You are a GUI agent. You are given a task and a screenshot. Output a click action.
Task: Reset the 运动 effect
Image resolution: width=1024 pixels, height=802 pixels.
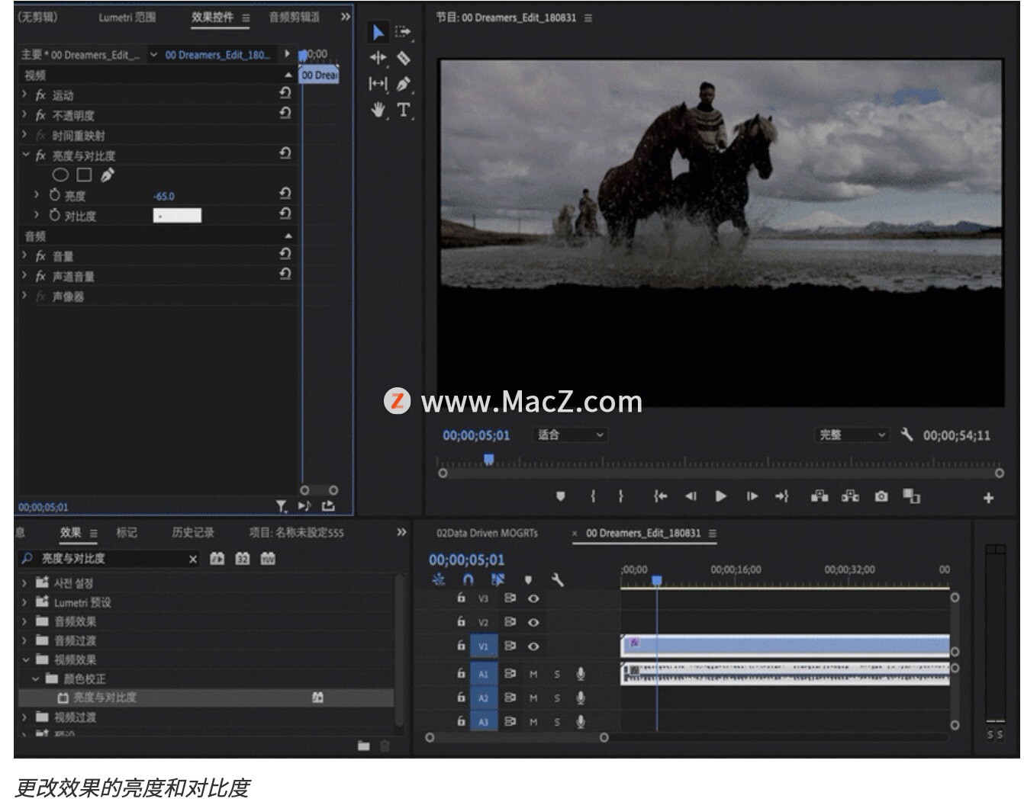pos(285,93)
